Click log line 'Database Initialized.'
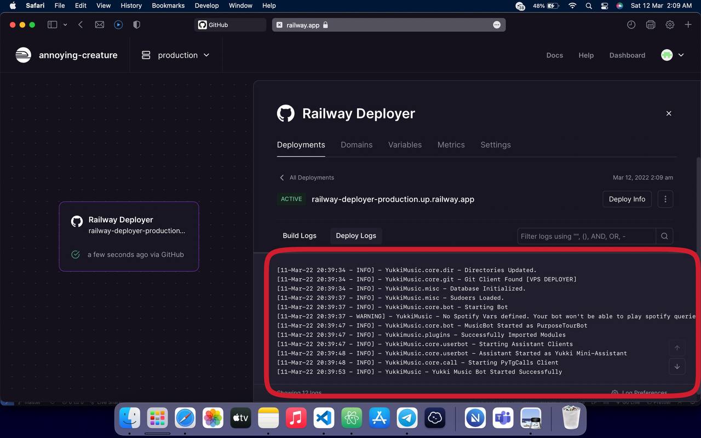This screenshot has height=438, width=701. tap(401, 289)
